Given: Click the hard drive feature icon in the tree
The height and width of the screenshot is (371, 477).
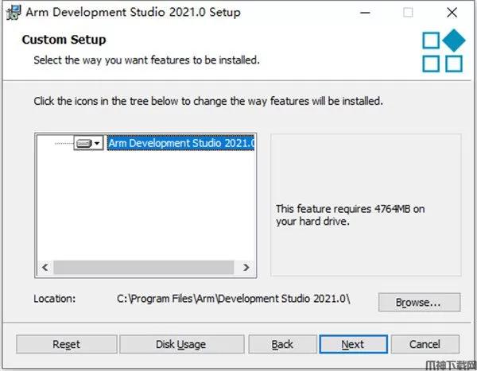Looking at the screenshot, I should point(83,144).
